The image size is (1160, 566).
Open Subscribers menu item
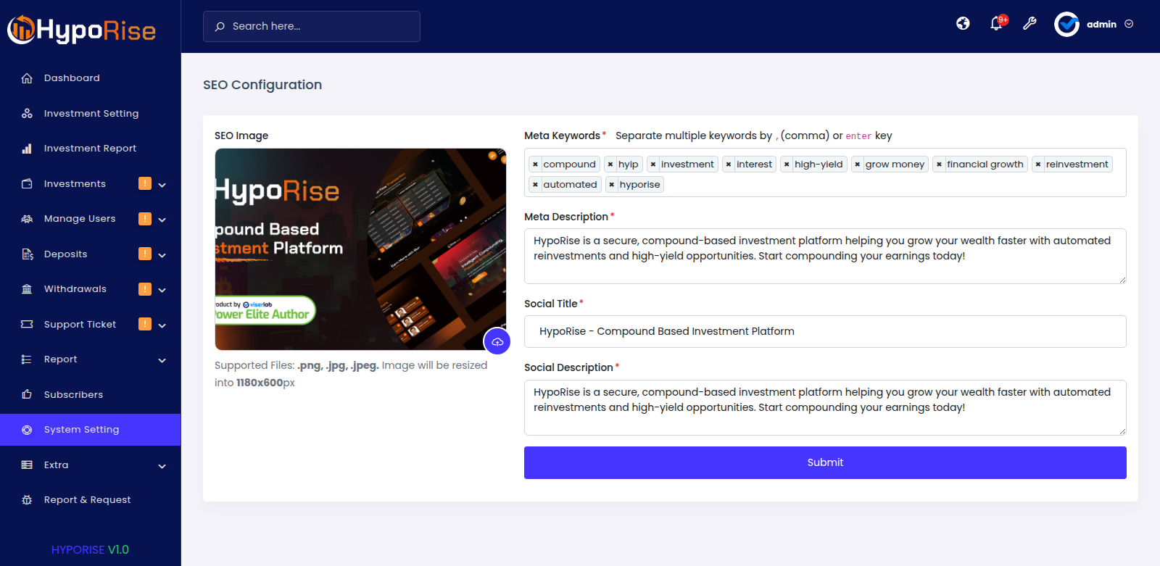pyautogui.click(x=91, y=395)
